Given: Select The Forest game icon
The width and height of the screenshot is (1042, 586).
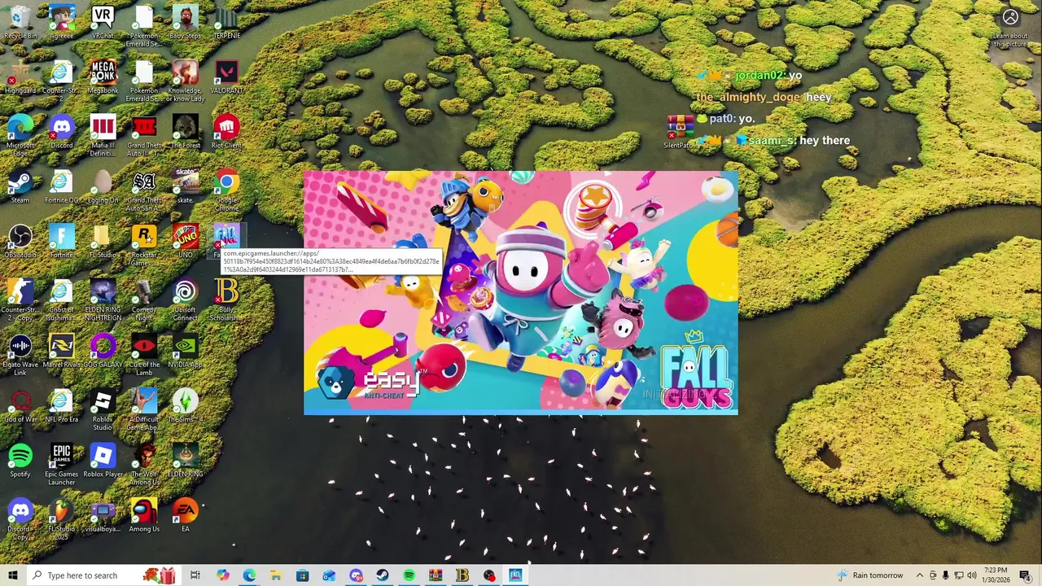Looking at the screenshot, I should [185, 131].
